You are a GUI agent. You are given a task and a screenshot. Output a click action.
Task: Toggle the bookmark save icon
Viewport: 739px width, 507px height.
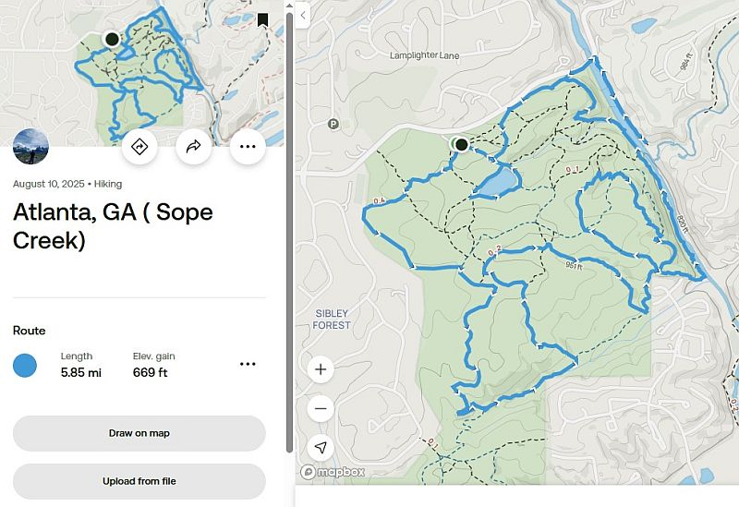point(262,19)
